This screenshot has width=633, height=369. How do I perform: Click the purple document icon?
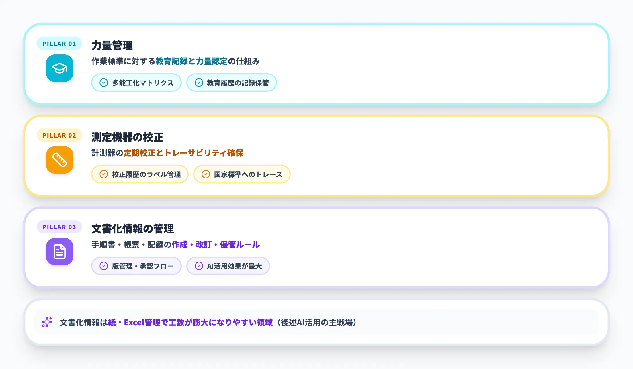(x=60, y=252)
